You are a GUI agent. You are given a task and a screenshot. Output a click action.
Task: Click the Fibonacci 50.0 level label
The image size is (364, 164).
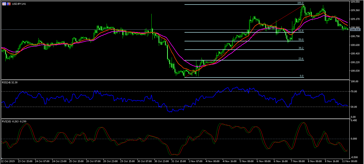pyautogui.click(x=301, y=40)
